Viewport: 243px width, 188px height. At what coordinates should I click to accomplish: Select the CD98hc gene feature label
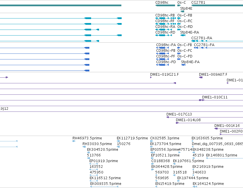(162, 3)
